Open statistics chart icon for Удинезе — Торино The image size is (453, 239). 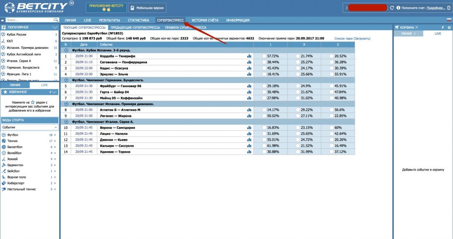click(249, 152)
